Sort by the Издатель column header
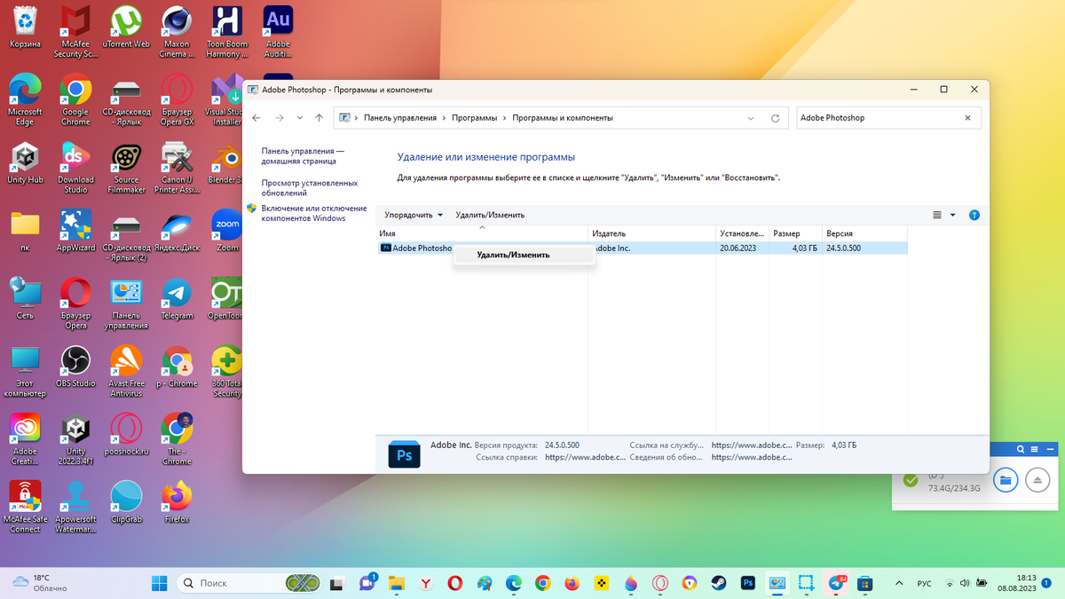This screenshot has height=599, width=1065. (x=652, y=233)
